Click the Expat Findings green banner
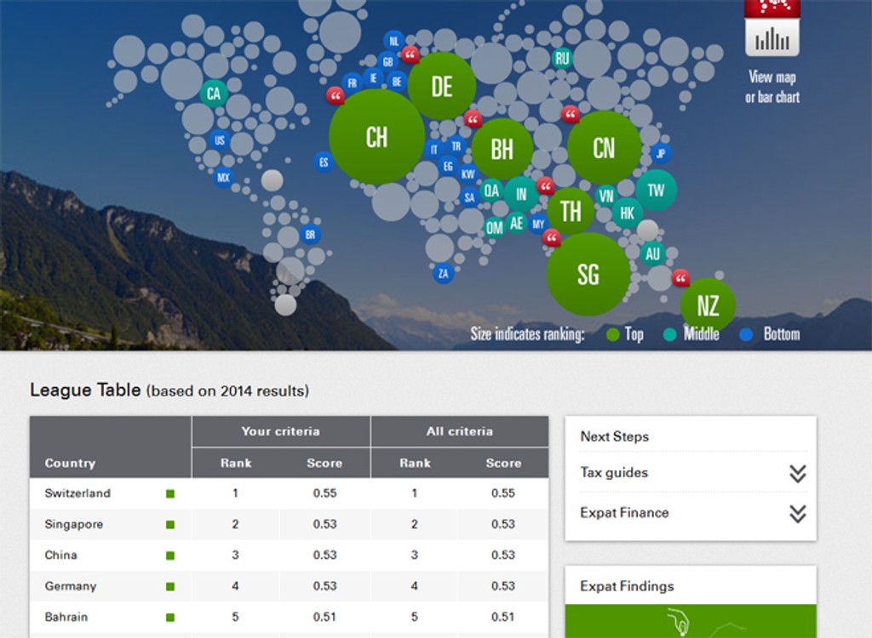 (x=691, y=621)
